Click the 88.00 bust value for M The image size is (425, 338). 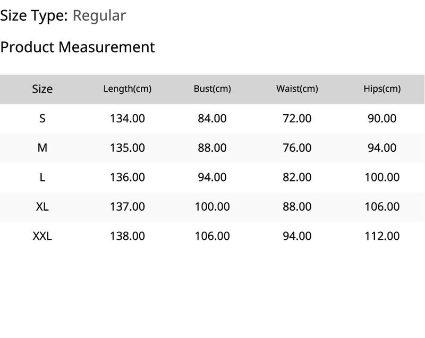pyautogui.click(x=212, y=148)
